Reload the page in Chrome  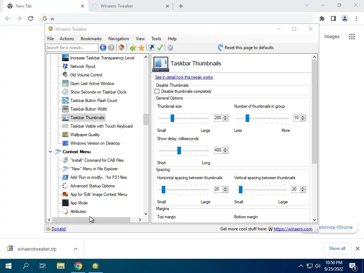(x=31, y=18)
